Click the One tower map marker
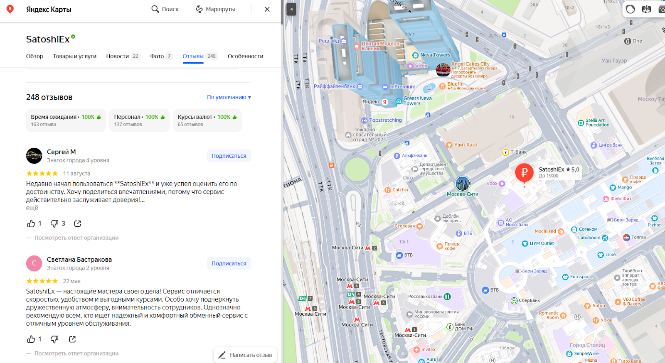665x363 pixels. coord(628,41)
